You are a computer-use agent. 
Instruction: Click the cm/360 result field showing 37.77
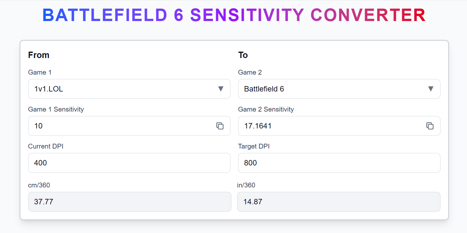129,202
